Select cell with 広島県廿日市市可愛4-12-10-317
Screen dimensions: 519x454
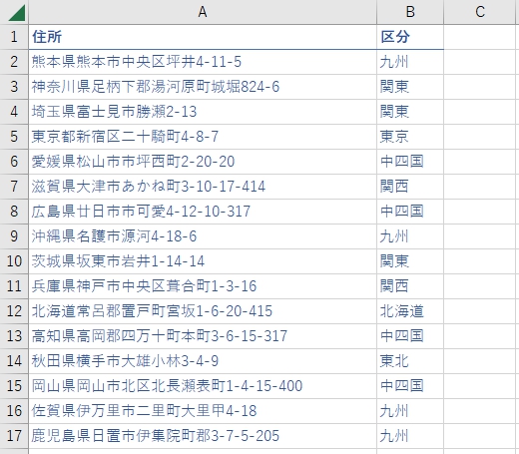[203, 212]
